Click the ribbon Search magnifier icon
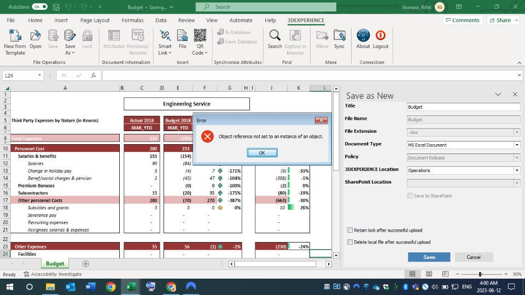This screenshot has width=525, height=295. point(275,35)
